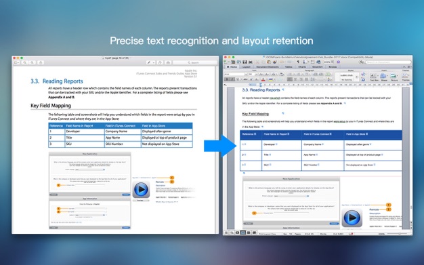The image size is (424, 265).
Task: Save the Word document with floppy icon
Action: (245, 62)
